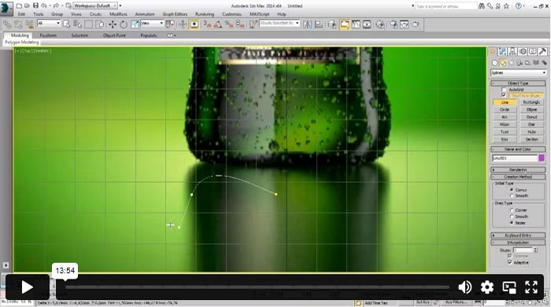Open the Create Selection Set dropdown

(279, 23)
